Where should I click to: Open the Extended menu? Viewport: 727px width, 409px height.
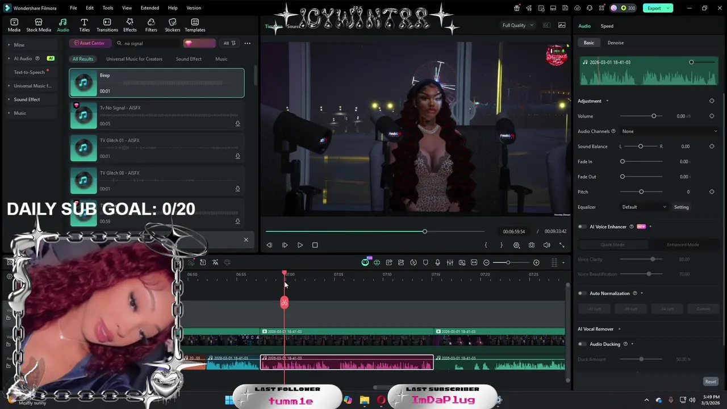pos(150,8)
